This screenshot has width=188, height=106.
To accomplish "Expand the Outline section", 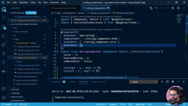I will click(15, 90).
